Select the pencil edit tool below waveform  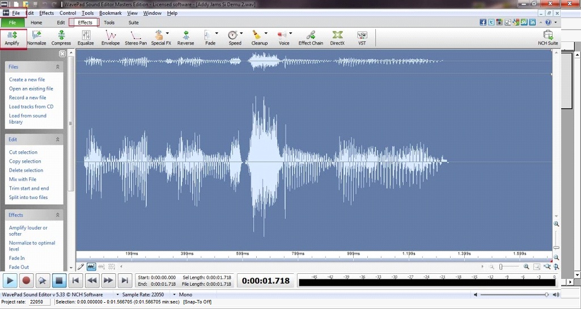point(81,266)
